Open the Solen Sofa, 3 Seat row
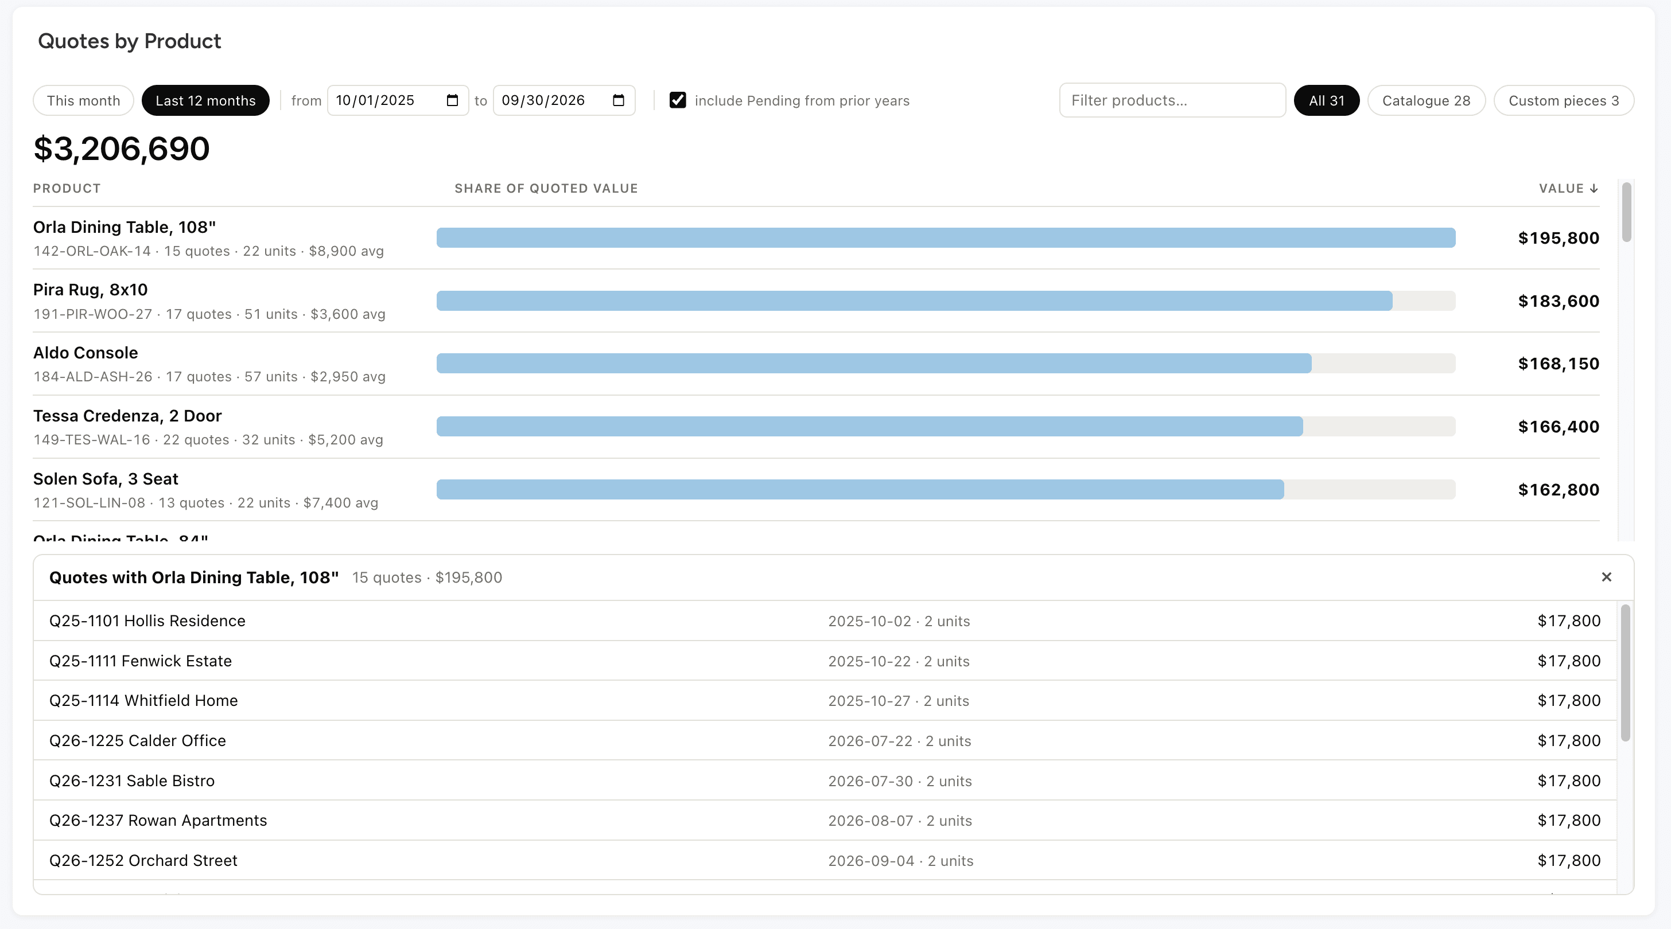 (816, 490)
